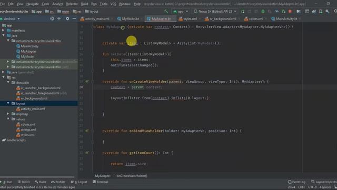Expand the manifests folder

(3, 31)
